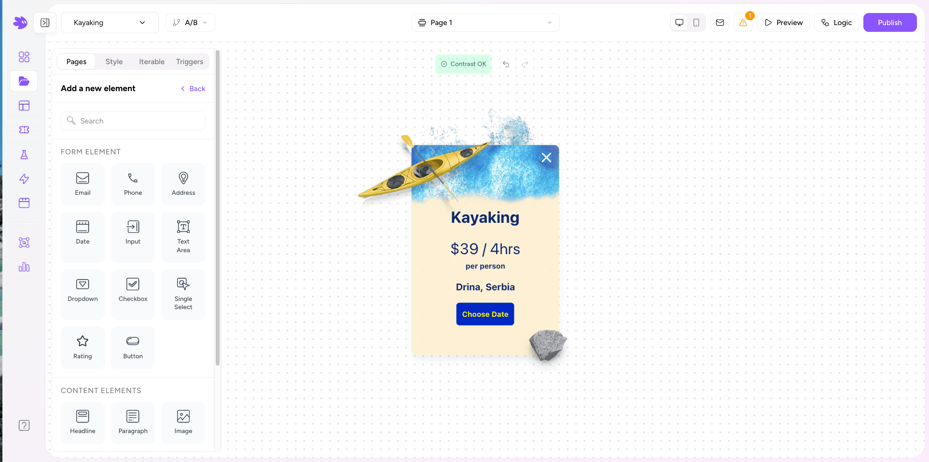Open the integrations nodes icon in sidebar

pos(24,243)
